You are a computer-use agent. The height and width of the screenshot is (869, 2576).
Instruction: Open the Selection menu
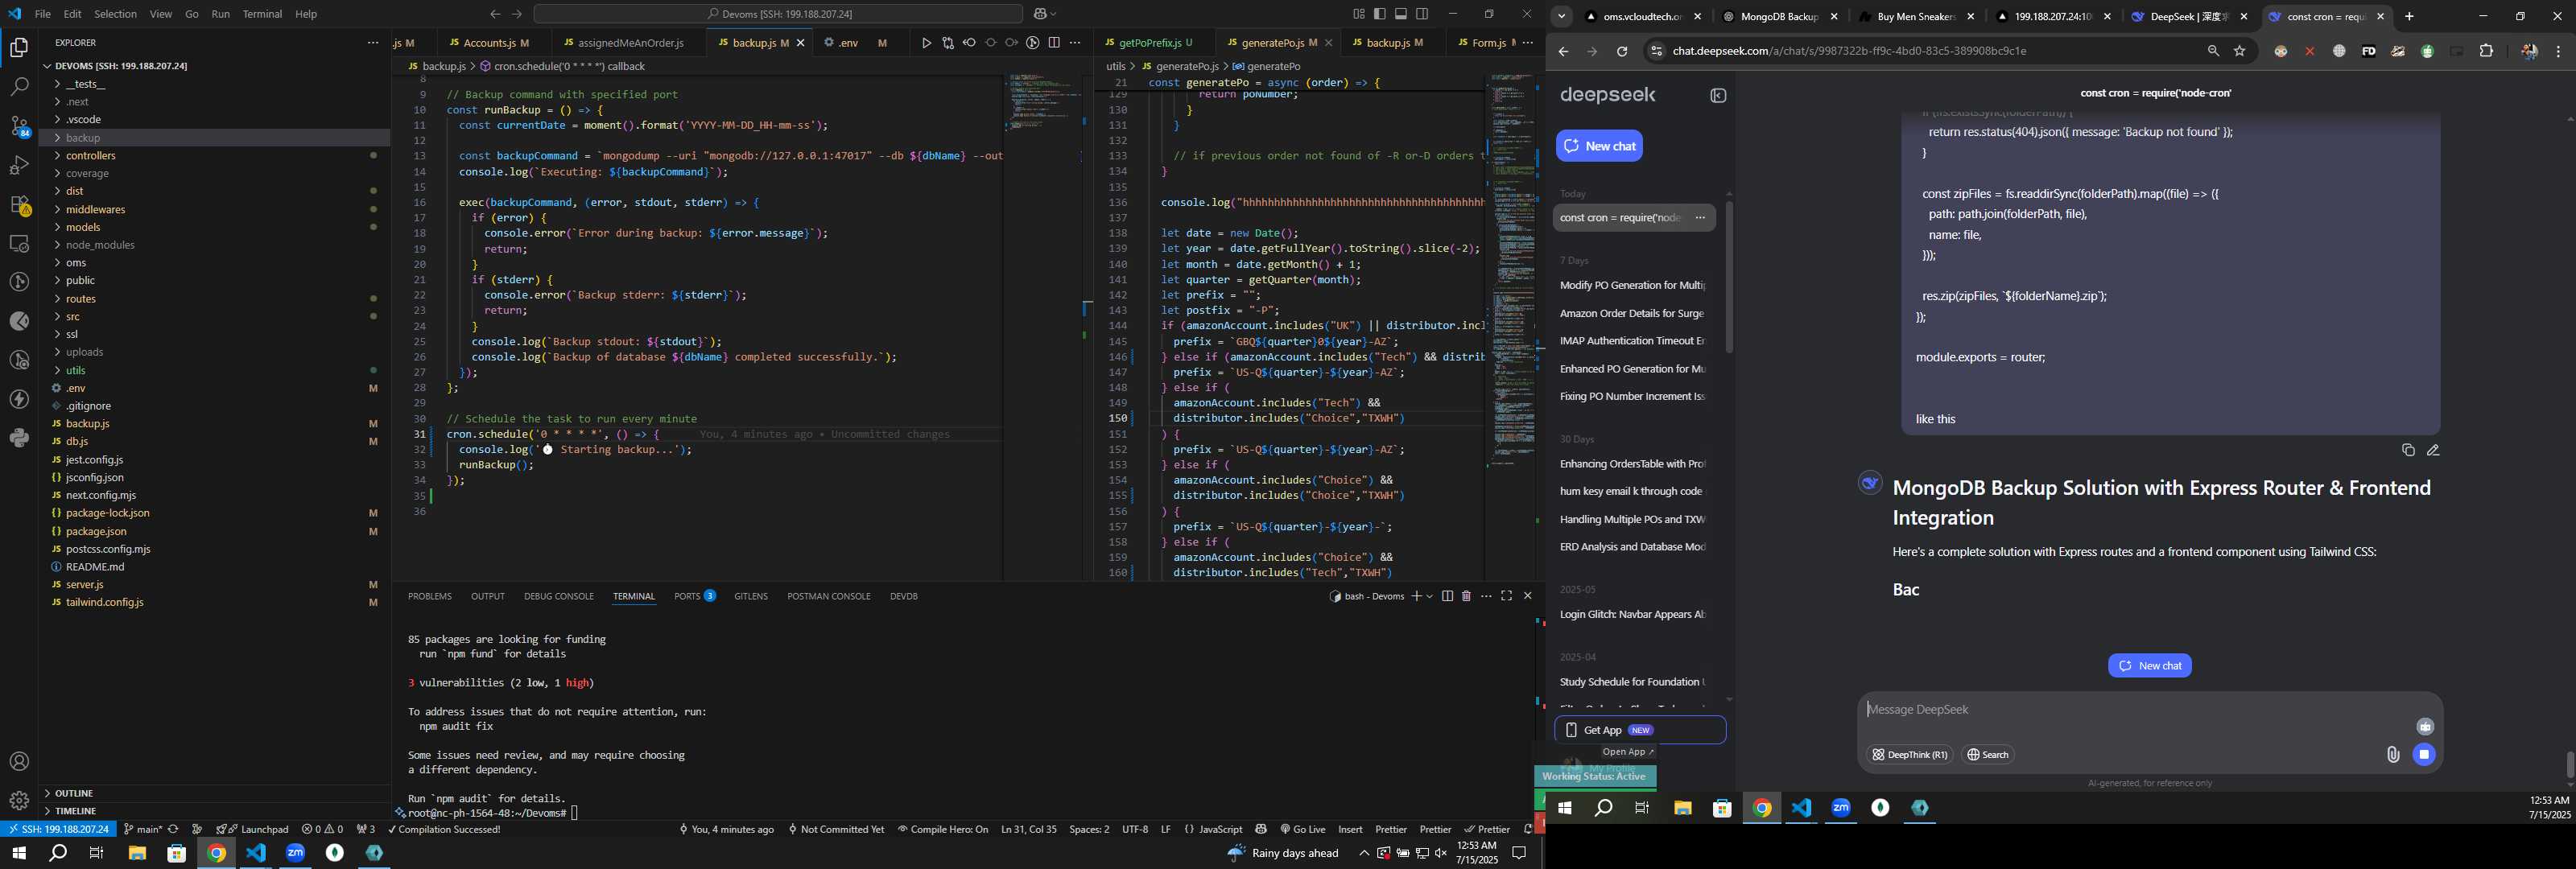(115, 14)
